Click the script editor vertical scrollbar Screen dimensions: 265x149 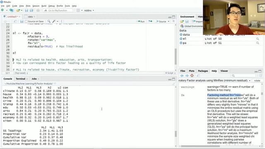pyautogui.click(x=176, y=56)
